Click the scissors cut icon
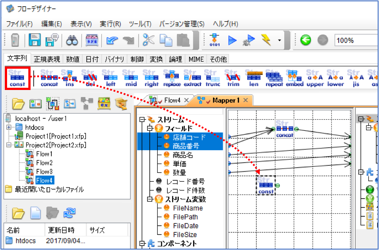The height and width of the screenshot is (250, 379). pyautogui.click(x=149, y=40)
